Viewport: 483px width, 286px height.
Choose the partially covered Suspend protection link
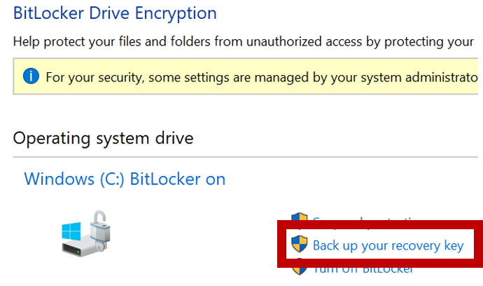[x=365, y=219]
